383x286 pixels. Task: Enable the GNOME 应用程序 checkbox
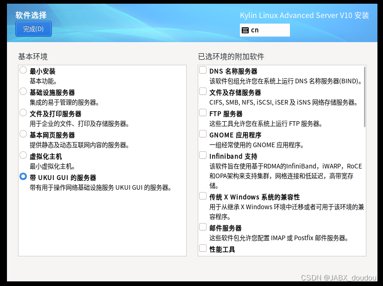203,134
